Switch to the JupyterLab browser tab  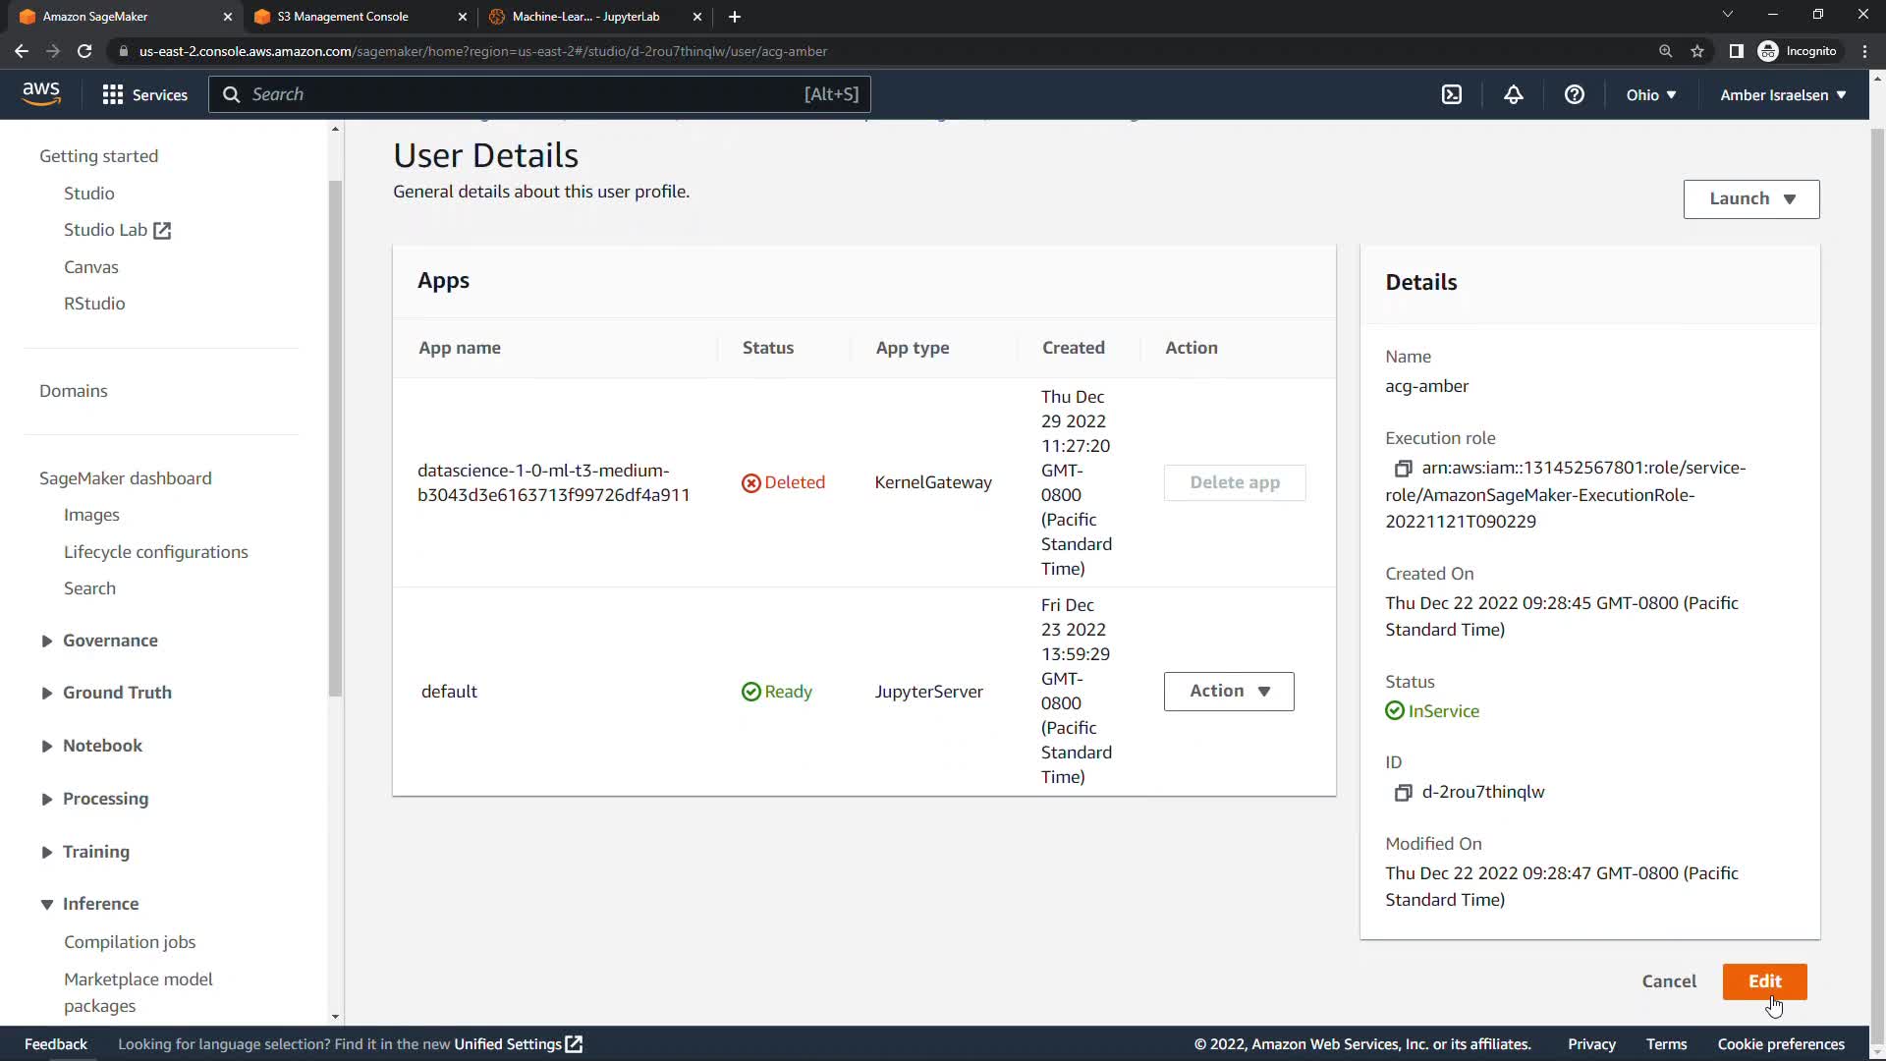pyautogui.click(x=585, y=17)
